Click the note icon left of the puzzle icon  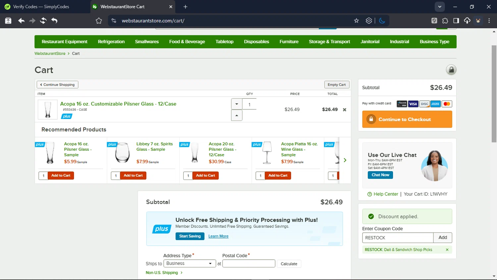coord(434,20)
